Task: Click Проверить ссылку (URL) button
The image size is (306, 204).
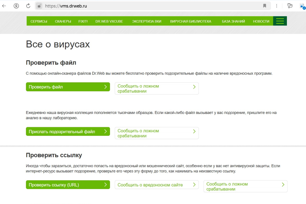Action: pos(68,185)
